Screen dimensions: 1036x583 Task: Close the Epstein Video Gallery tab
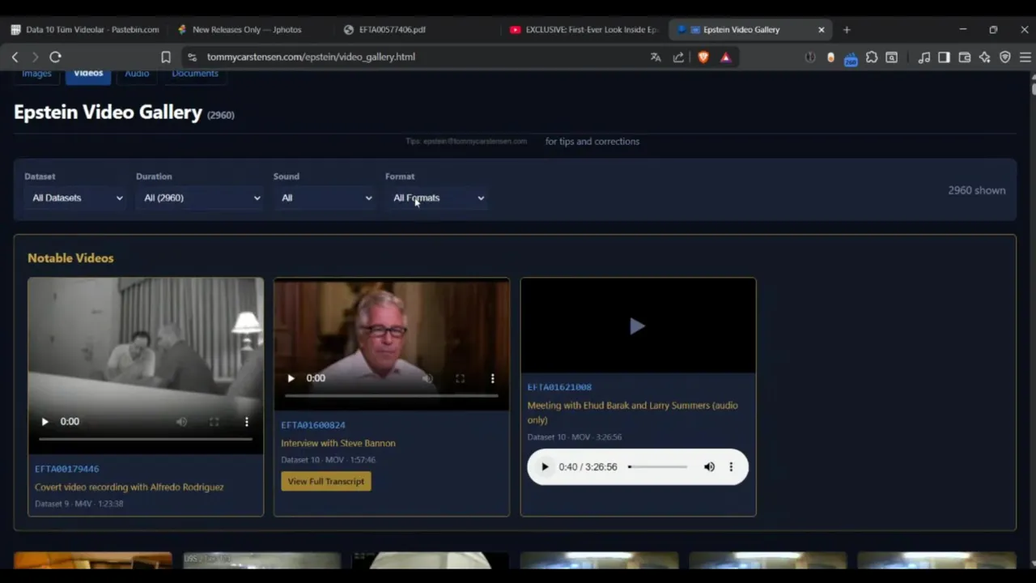[x=822, y=29]
